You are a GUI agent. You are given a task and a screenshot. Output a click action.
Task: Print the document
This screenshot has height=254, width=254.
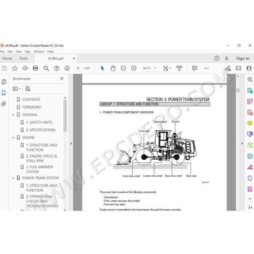(35, 68)
